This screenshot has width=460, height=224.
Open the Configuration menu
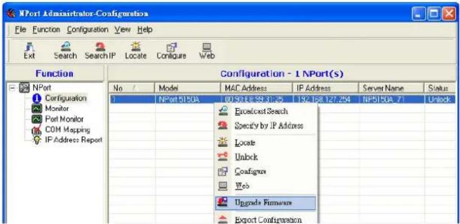tap(88, 30)
